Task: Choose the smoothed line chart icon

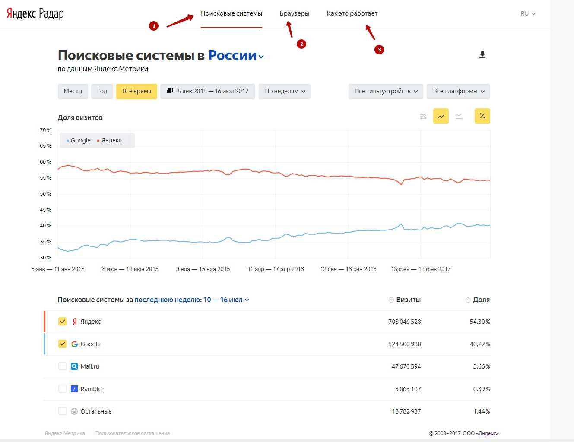Action: tap(459, 116)
